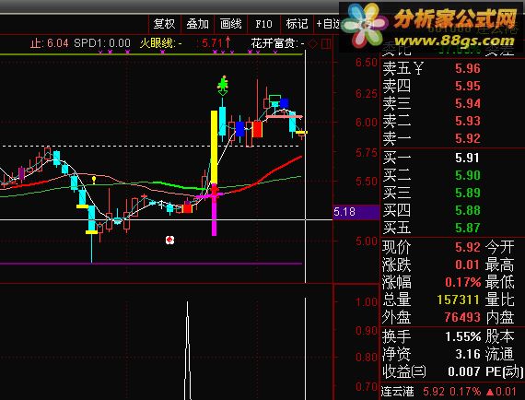Click the red-white circle marker below candles
Screen dimensions: 525x400
169,240
